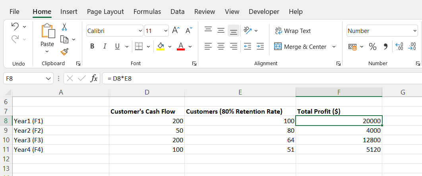This screenshot has height=176, width=422.
Task: Open Number format dropdown
Action: (x=415, y=31)
